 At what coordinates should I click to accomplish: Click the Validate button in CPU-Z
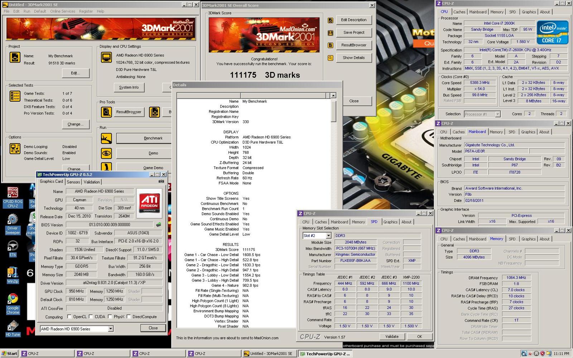[392, 337]
